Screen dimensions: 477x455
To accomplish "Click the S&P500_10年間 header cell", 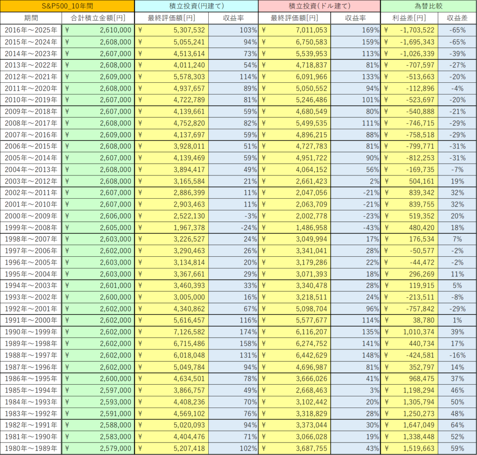I will click(x=68, y=6).
